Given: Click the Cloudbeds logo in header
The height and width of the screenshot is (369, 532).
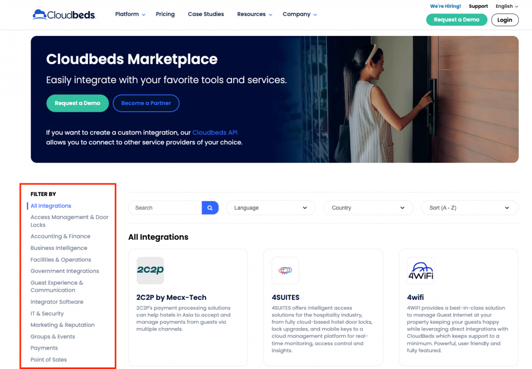Looking at the screenshot, I should tap(64, 15).
